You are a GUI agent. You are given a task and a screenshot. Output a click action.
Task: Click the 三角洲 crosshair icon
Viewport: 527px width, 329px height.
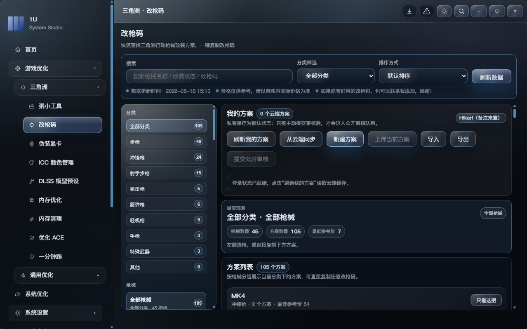click(x=24, y=87)
